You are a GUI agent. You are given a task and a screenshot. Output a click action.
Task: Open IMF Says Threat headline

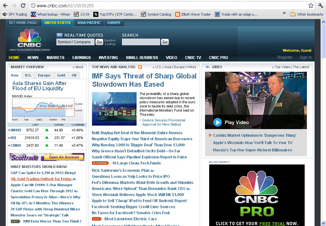pyautogui.click(x=144, y=80)
